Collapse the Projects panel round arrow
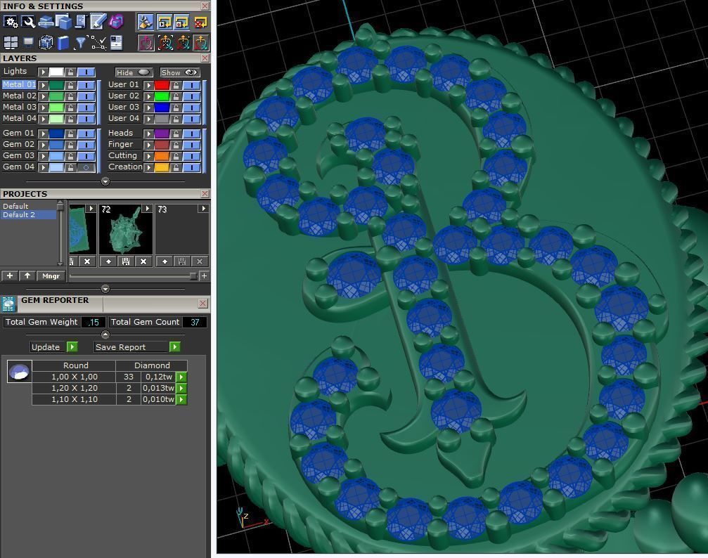Screen dimensions: 708x558 [105, 288]
